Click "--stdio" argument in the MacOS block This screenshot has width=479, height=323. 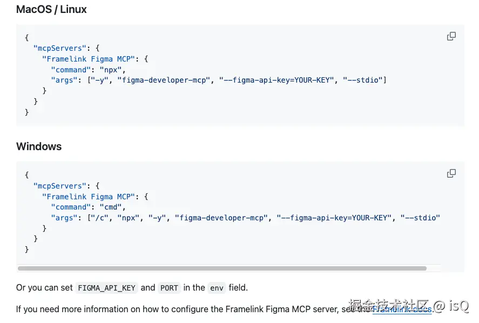(x=363, y=80)
